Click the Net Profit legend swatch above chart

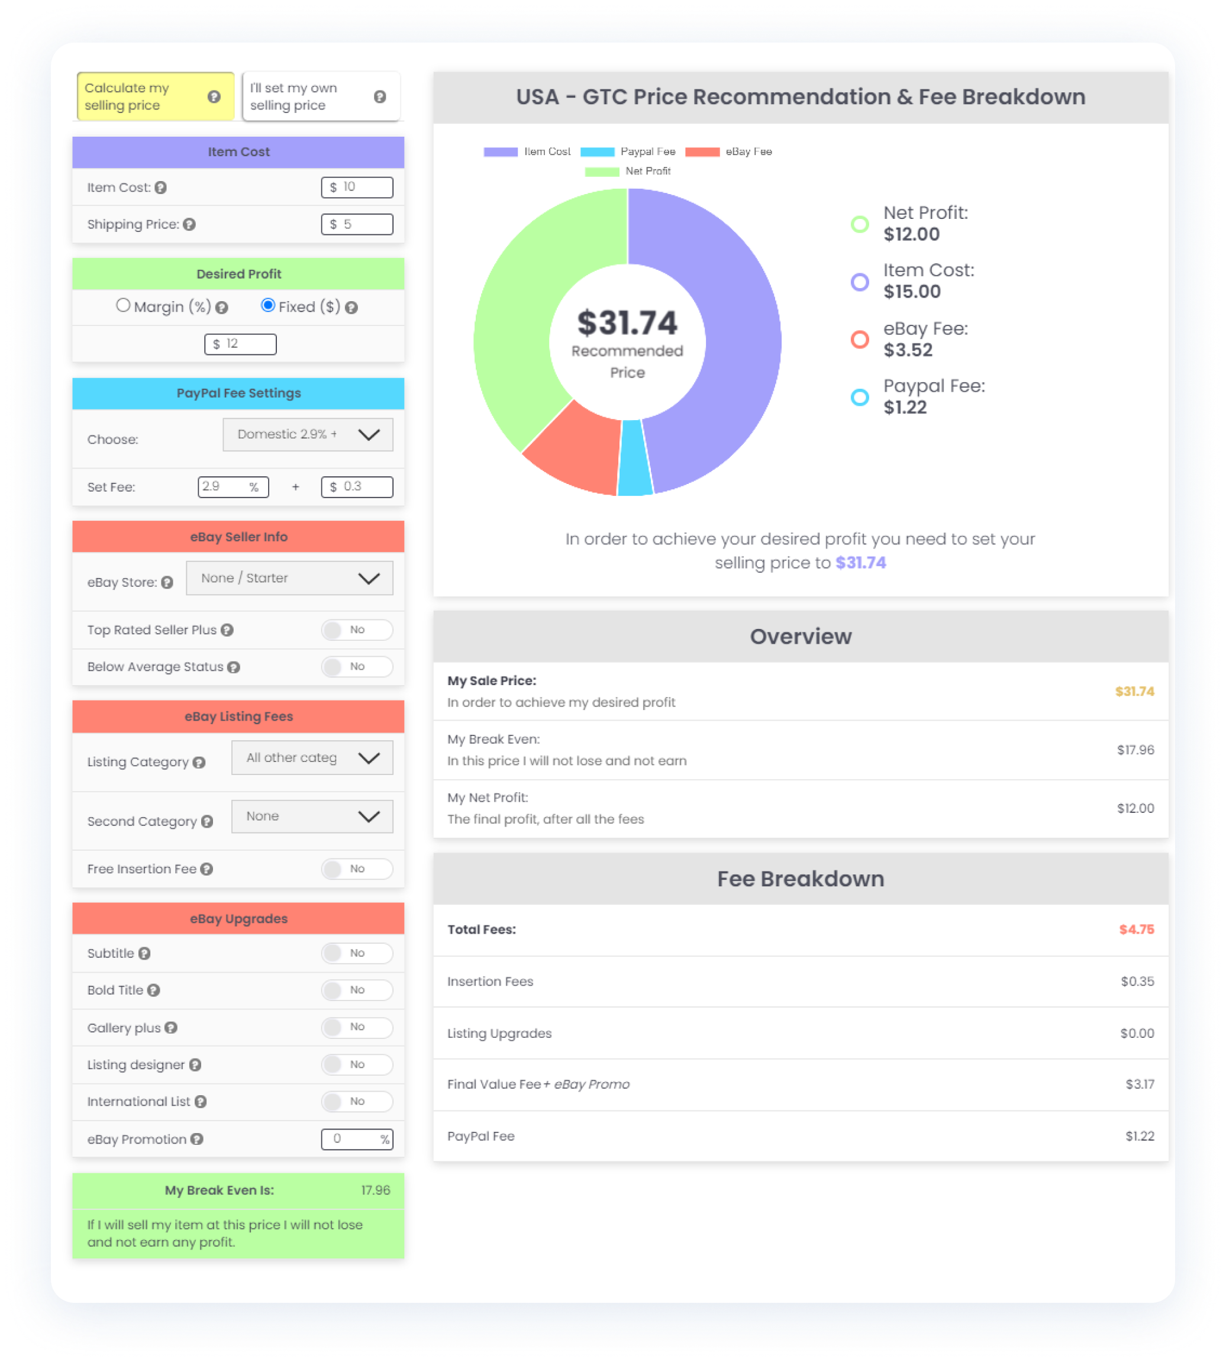pos(602,172)
